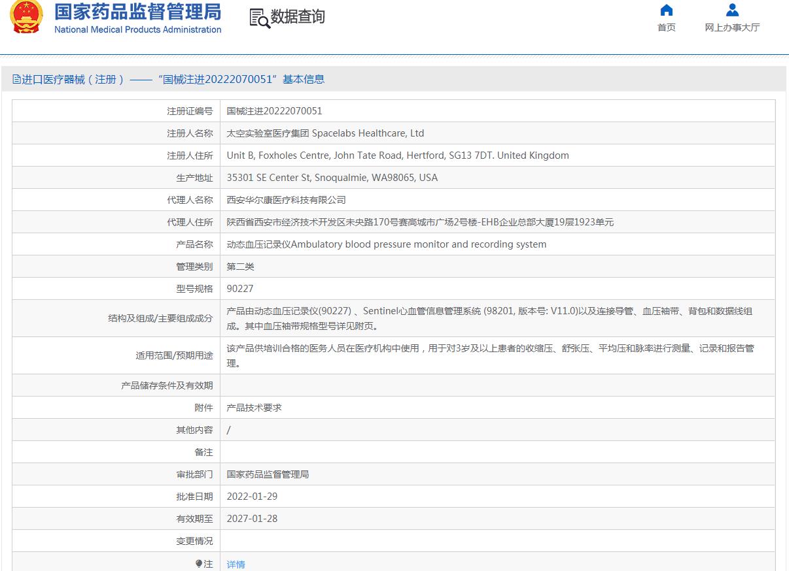Viewport: 789px width, 571px height.
Task: Go to 首页 home icon
Action: coord(666,10)
